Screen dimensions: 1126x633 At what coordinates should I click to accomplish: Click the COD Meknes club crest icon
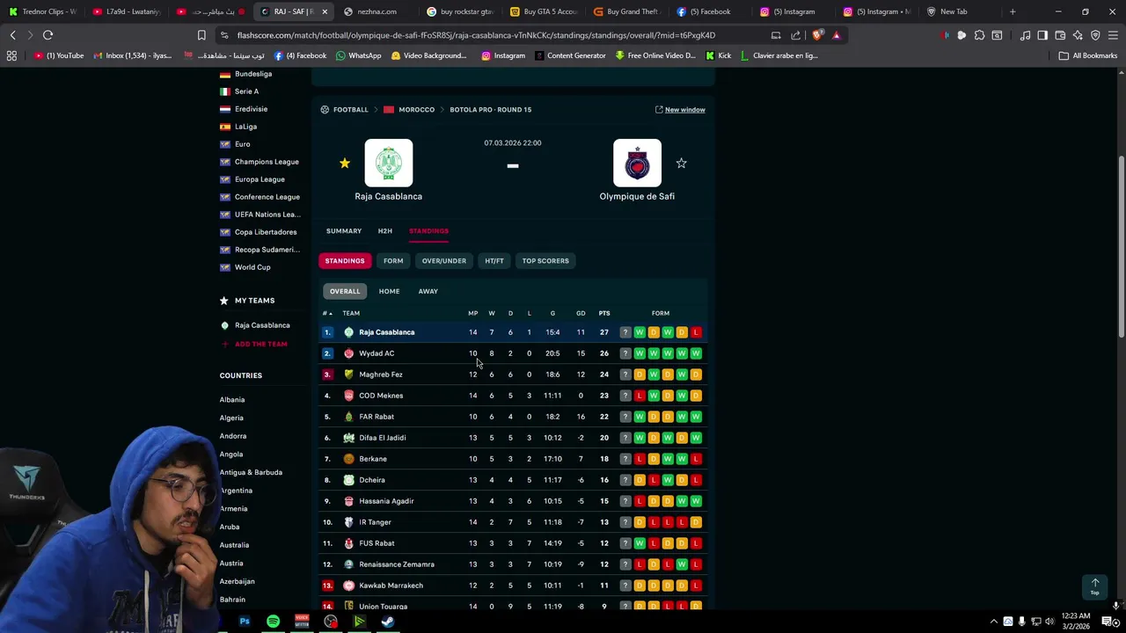(349, 396)
